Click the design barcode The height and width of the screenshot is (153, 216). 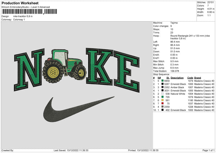pyautogui.click(x=30, y=12)
